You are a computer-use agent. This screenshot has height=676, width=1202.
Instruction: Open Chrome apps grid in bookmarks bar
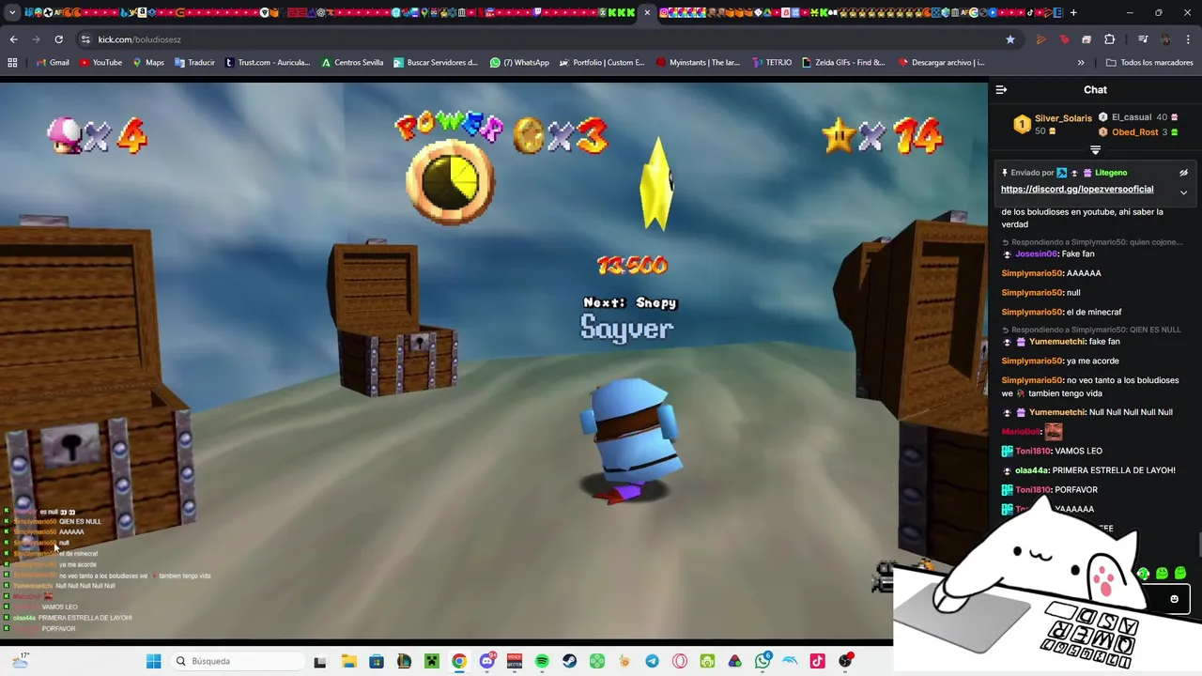tap(12, 63)
